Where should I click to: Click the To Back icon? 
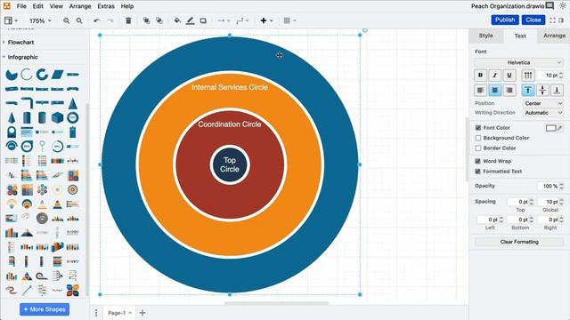tap(159, 20)
